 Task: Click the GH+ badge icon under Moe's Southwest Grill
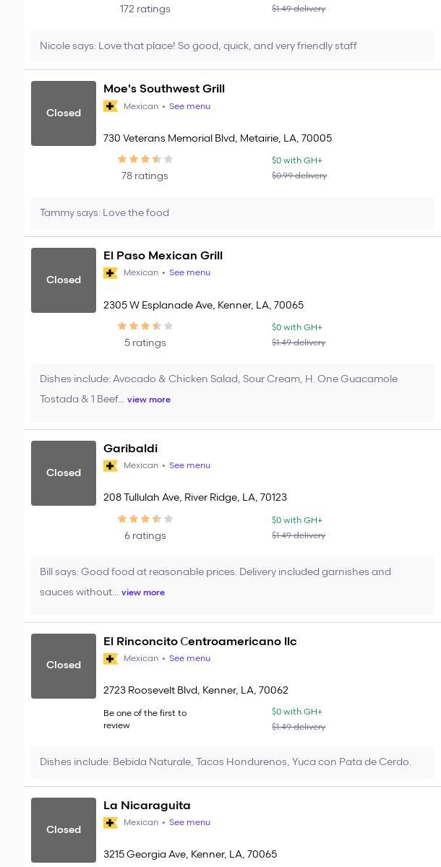pos(111,106)
